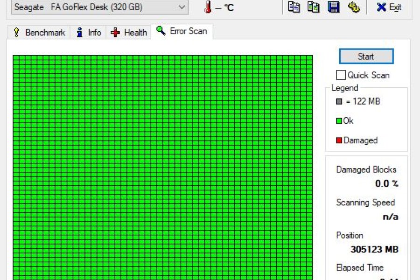Start the error scan with the Start button
This screenshot has height=280, width=420.
click(366, 56)
